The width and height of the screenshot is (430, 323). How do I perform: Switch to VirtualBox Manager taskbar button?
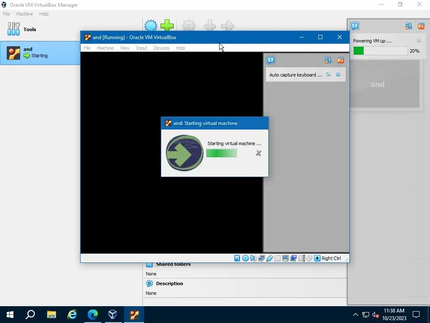[113, 315]
